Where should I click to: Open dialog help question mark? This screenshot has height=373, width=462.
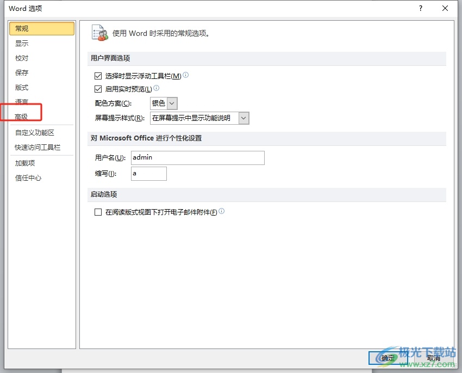(x=421, y=8)
